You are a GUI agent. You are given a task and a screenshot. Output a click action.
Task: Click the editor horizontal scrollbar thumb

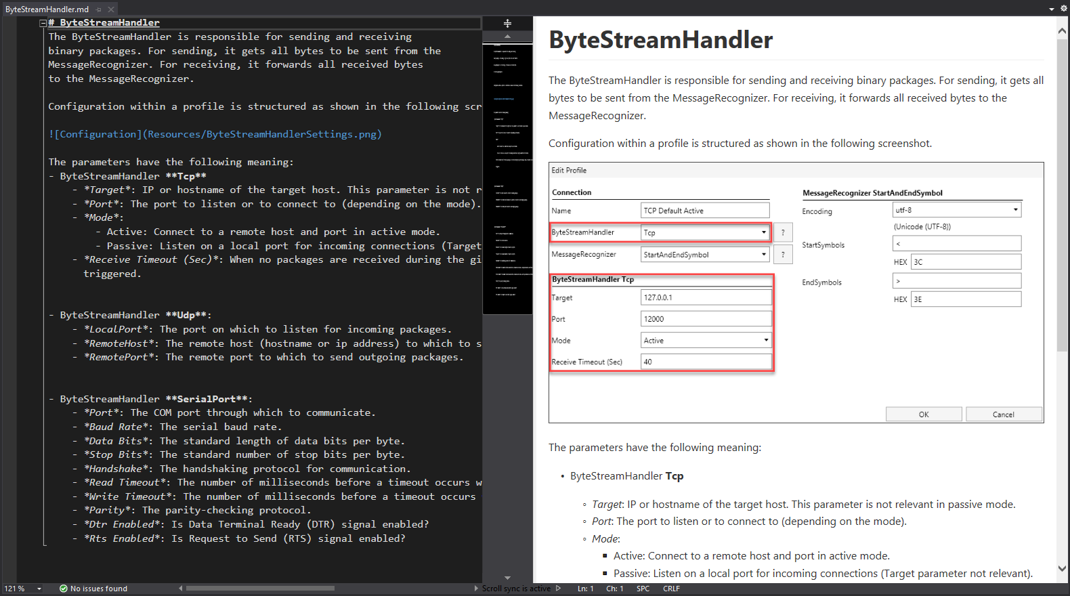pos(260,589)
